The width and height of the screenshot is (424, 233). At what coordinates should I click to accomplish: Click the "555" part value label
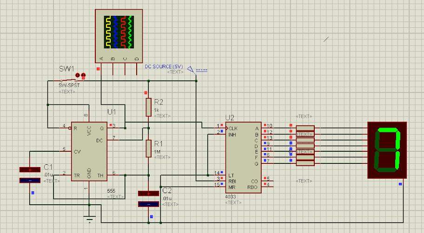click(x=111, y=191)
